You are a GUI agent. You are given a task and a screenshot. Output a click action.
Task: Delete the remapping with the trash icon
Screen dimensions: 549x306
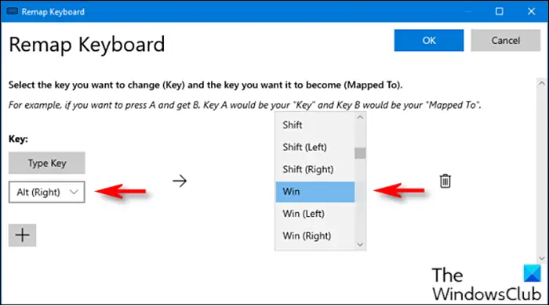[445, 181]
